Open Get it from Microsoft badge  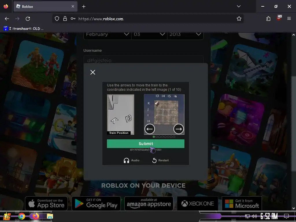[242, 203]
